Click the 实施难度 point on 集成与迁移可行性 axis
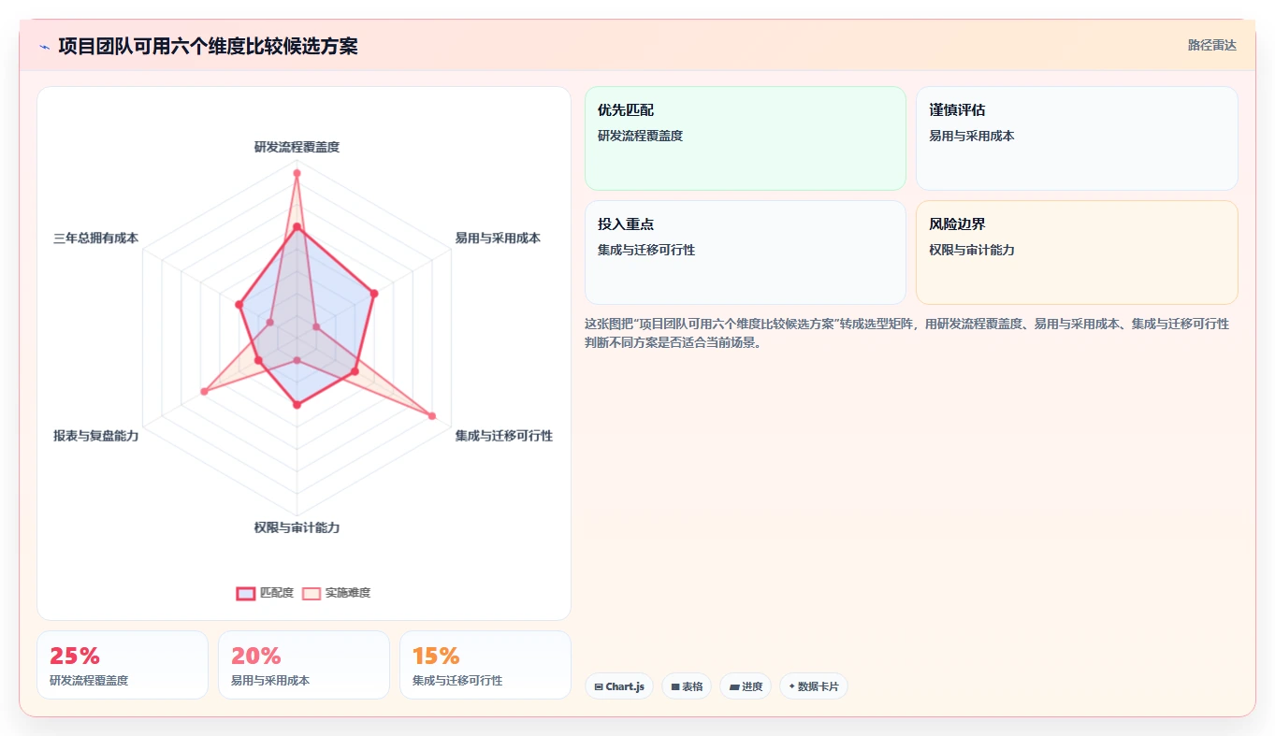Screen dimensions: 1275x736 pos(432,415)
